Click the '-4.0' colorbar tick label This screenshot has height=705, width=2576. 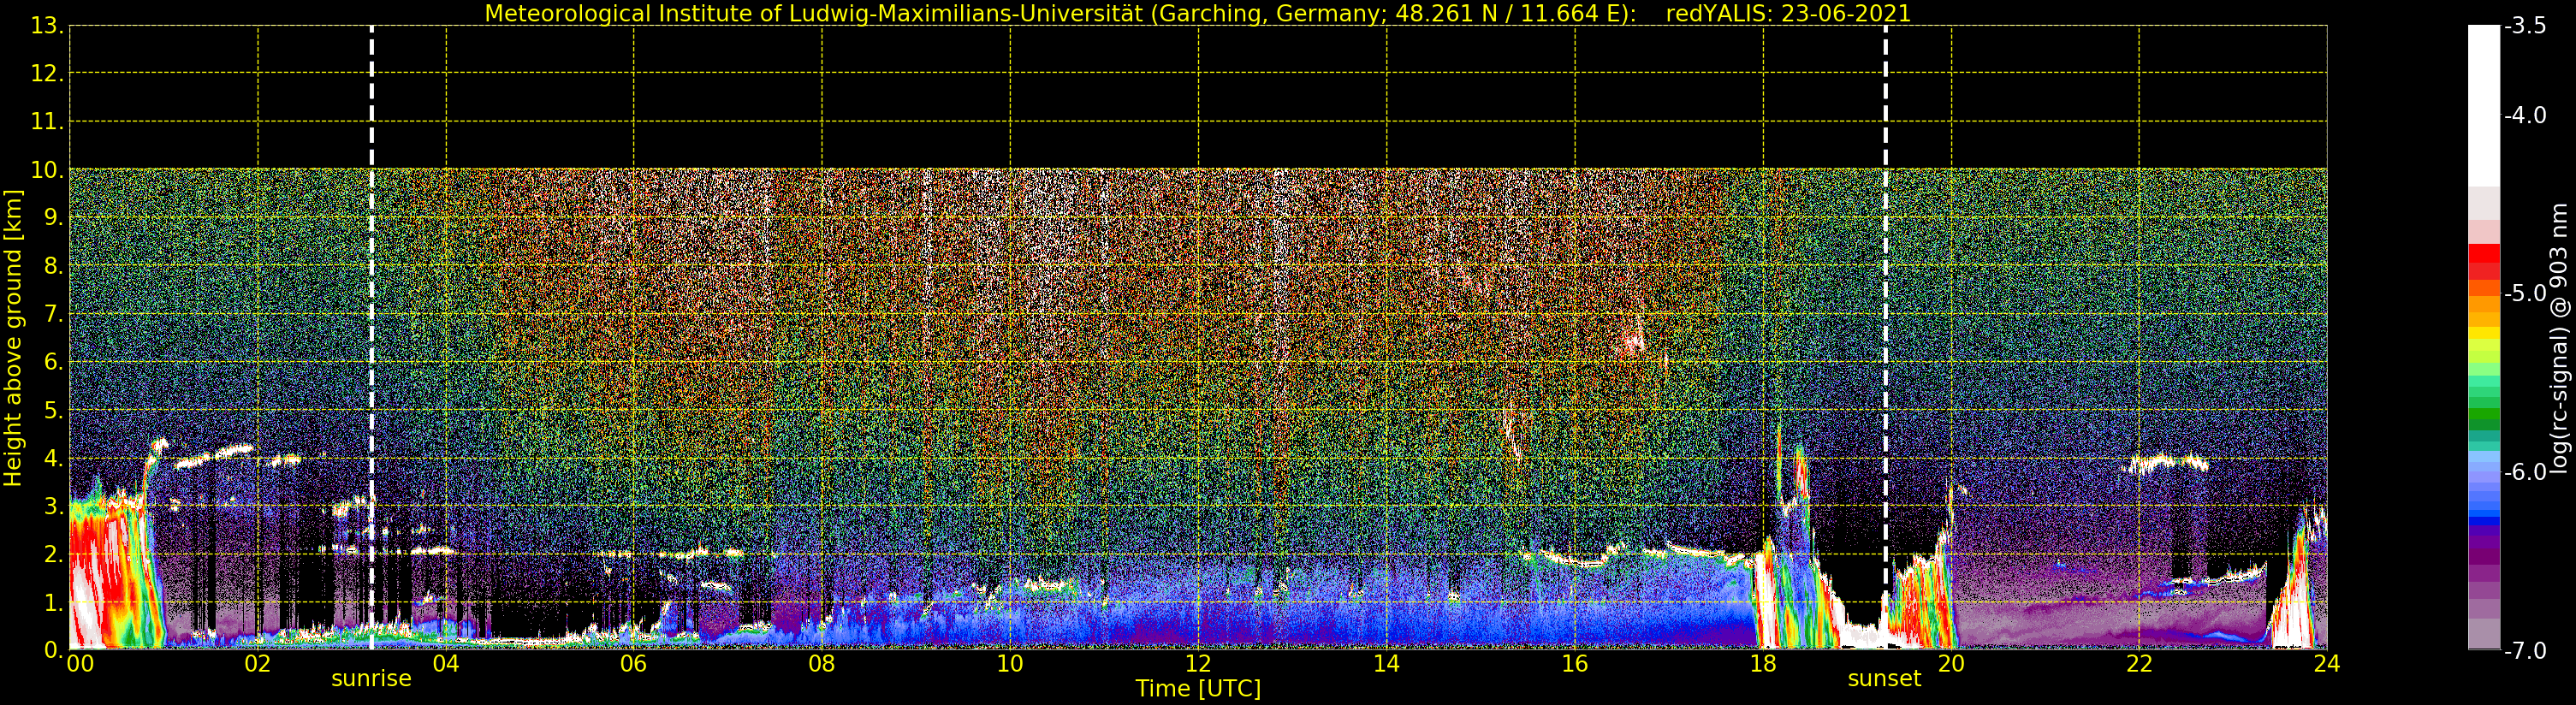coord(2525,116)
